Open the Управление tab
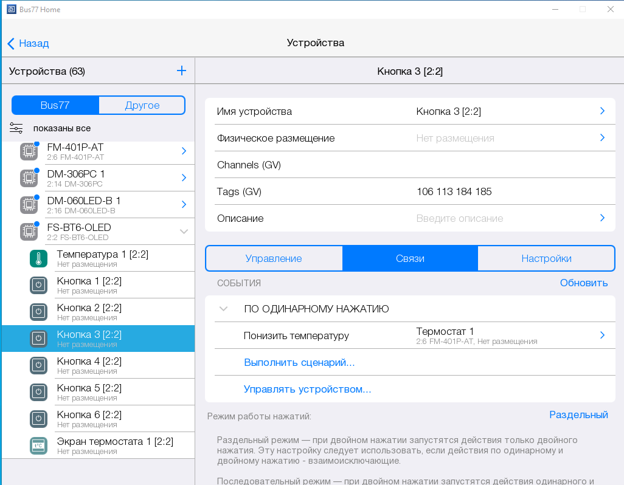Viewport: 624px width, 485px height. [274, 258]
